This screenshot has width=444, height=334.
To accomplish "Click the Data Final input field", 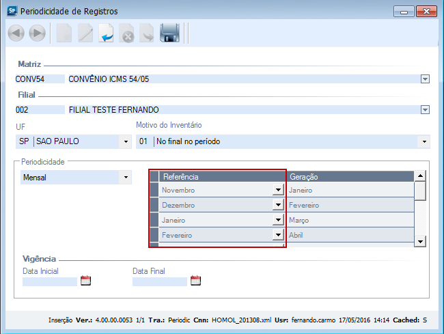I will (160, 281).
